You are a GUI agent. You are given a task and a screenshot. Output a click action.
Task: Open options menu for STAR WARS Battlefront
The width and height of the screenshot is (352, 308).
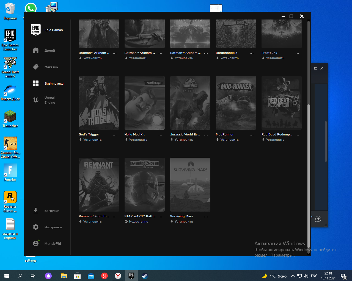pyautogui.click(x=160, y=217)
